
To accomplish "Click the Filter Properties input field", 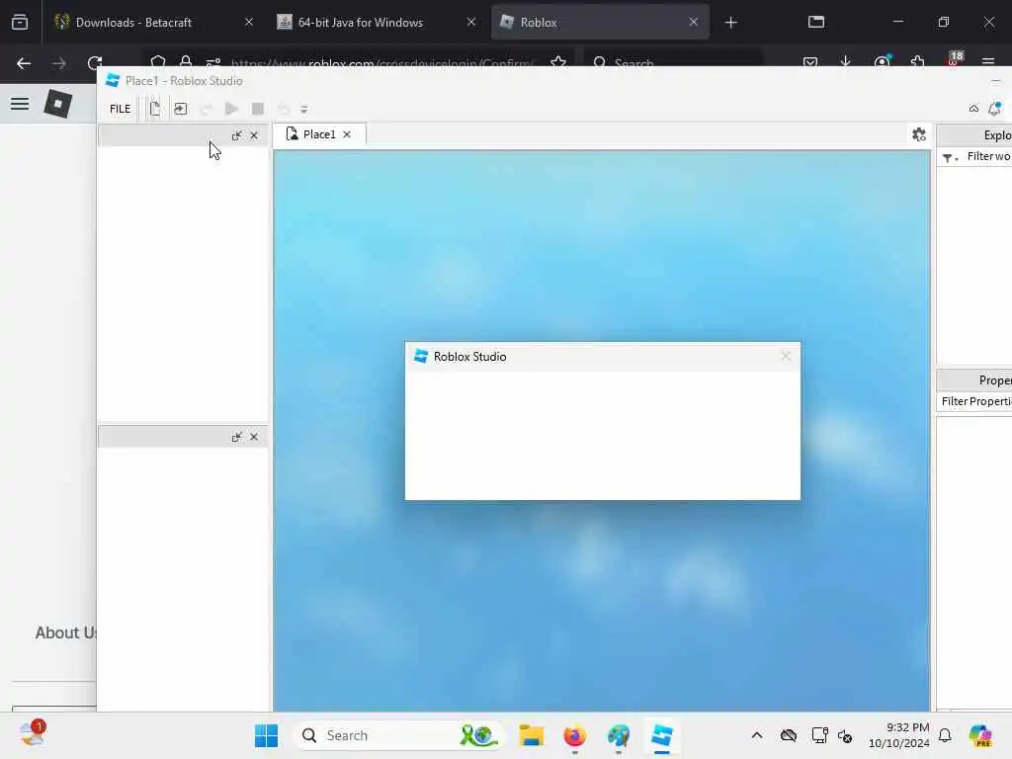I will (975, 401).
